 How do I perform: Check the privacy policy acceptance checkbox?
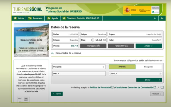pos(162,87)
